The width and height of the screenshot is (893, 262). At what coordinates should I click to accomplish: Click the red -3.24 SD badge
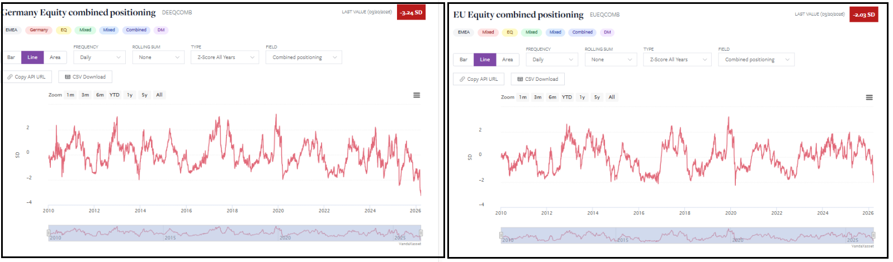click(411, 12)
